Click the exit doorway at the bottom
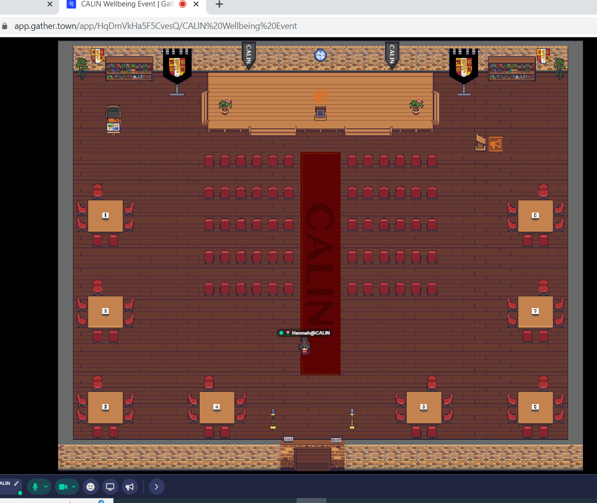Image resolution: width=597 pixels, height=503 pixels. [312, 459]
